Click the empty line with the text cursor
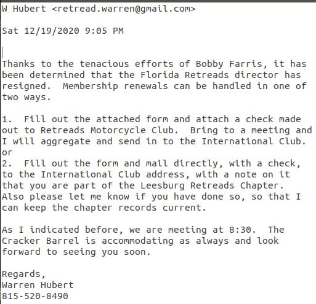Screen dimensions: 316x304 82,53
